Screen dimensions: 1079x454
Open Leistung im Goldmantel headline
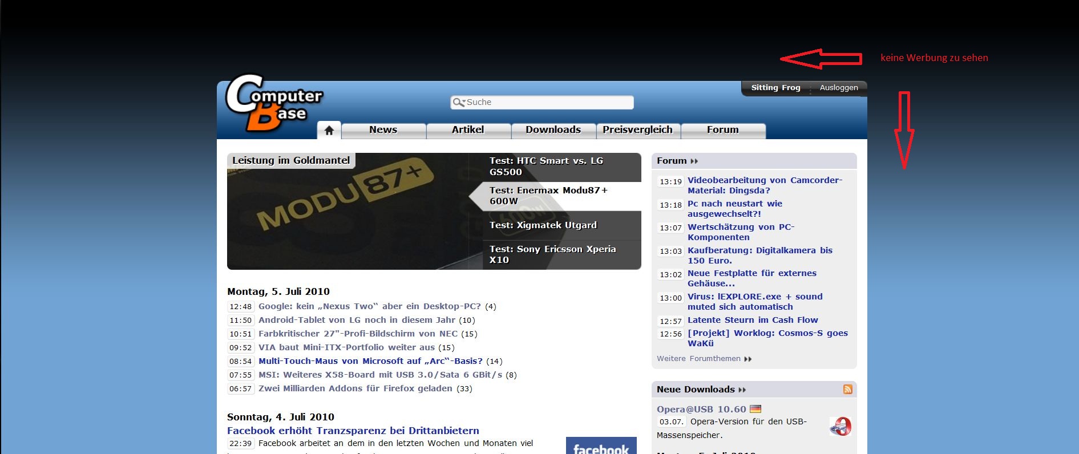[291, 160]
